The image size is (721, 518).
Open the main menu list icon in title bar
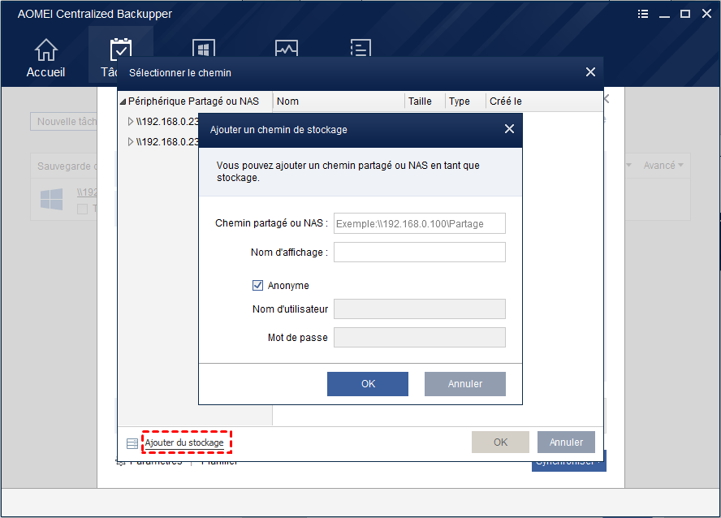tap(643, 14)
